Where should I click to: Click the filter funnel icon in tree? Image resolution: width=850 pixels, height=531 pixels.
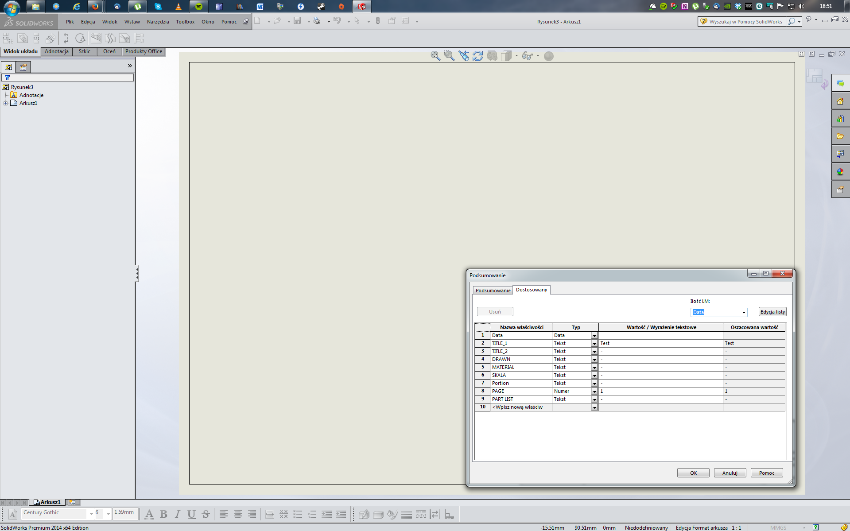7,78
